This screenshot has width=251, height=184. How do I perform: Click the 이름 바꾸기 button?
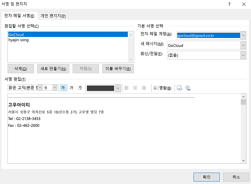click(118, 69)
